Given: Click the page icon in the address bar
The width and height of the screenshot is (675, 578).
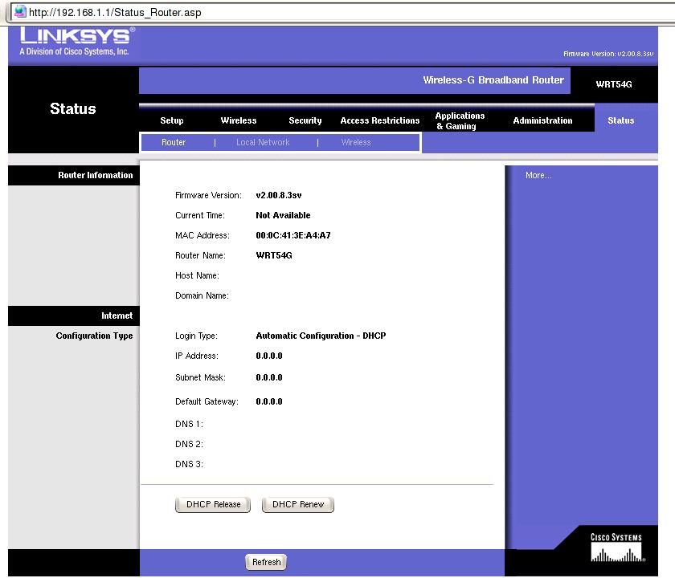Looking at the screenshot, I should pos(20,11).
